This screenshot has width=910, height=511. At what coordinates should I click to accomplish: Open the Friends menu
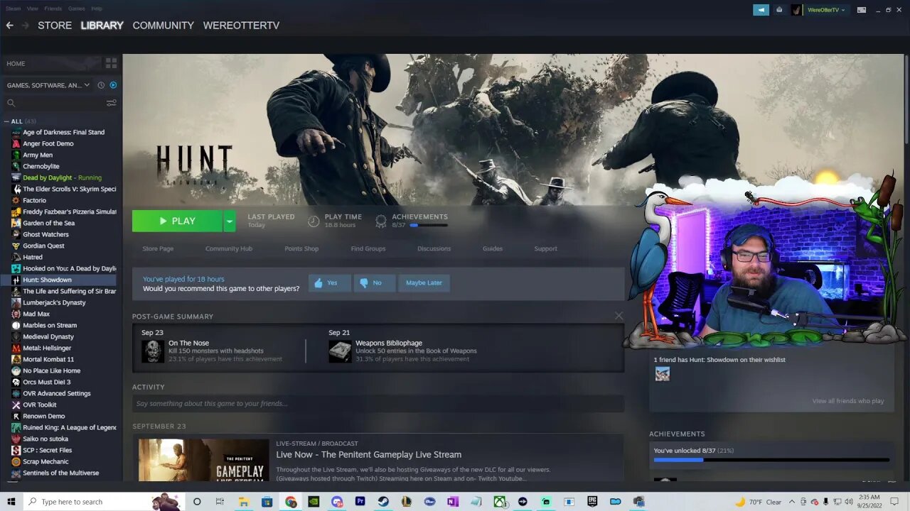click(x=53, y=9)
